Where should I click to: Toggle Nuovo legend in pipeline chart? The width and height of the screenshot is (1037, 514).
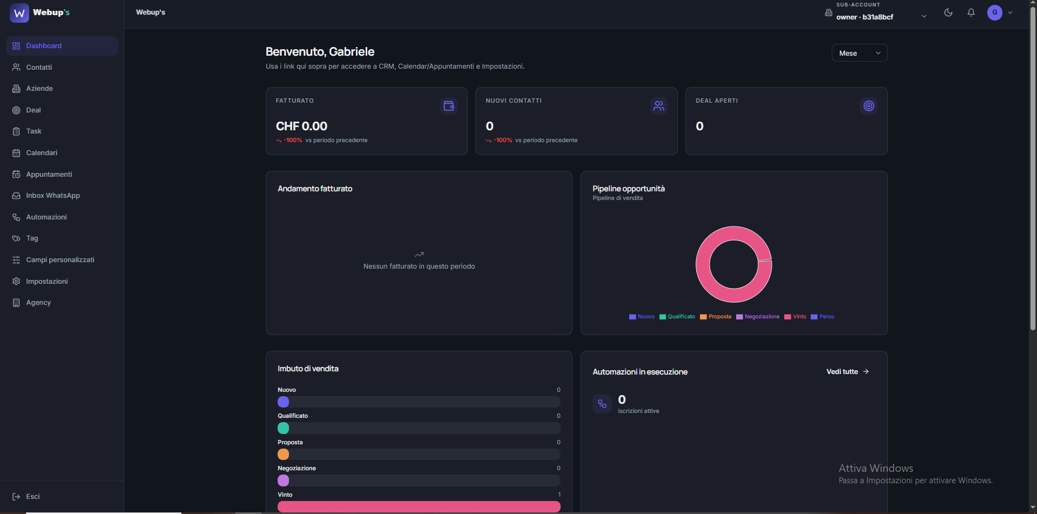tap(642, 317)
